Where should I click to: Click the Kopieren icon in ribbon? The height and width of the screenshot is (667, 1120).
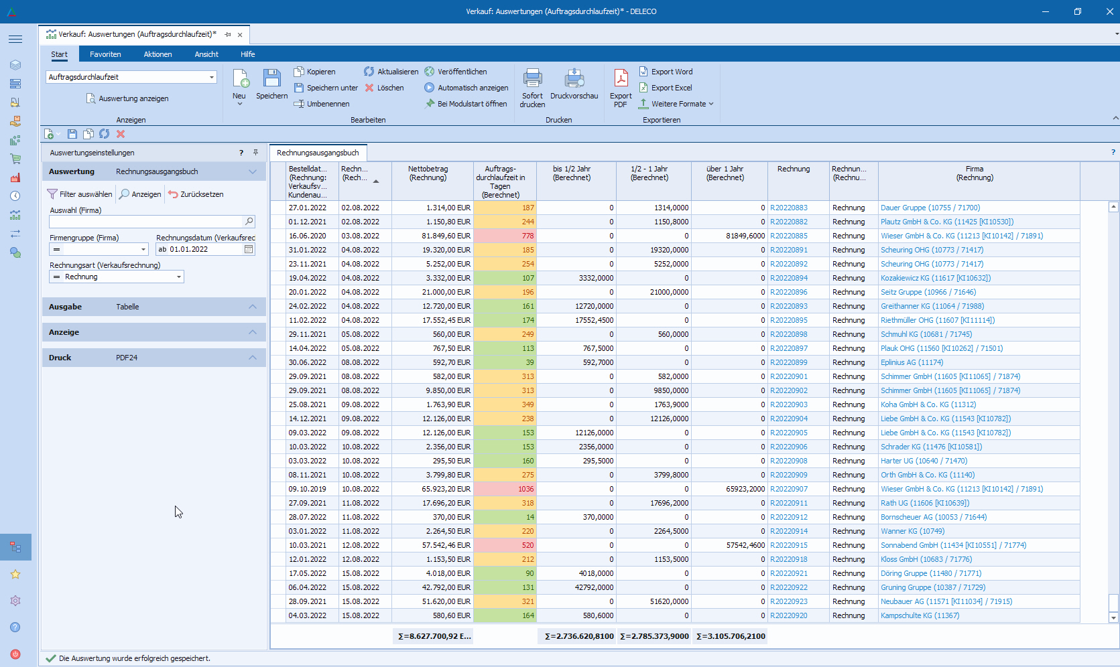[299, 72]
